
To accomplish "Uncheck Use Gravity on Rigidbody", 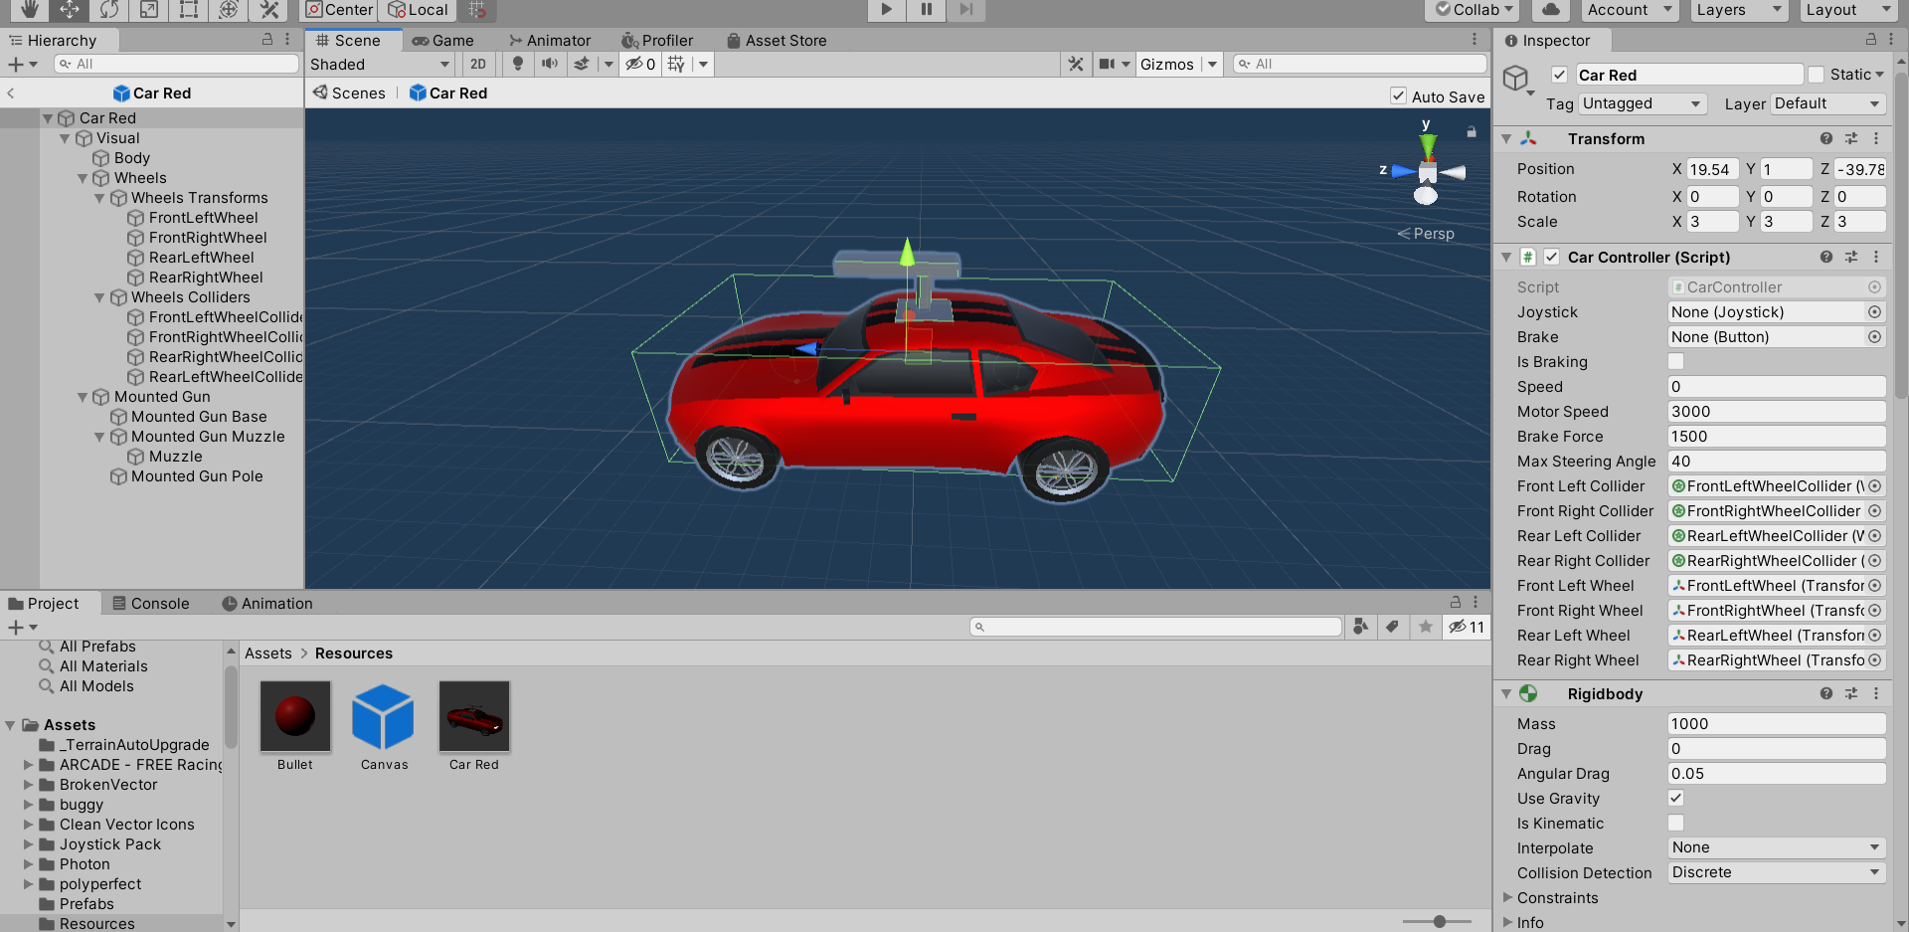I will pyautogui.click(x=1675, y=799).
